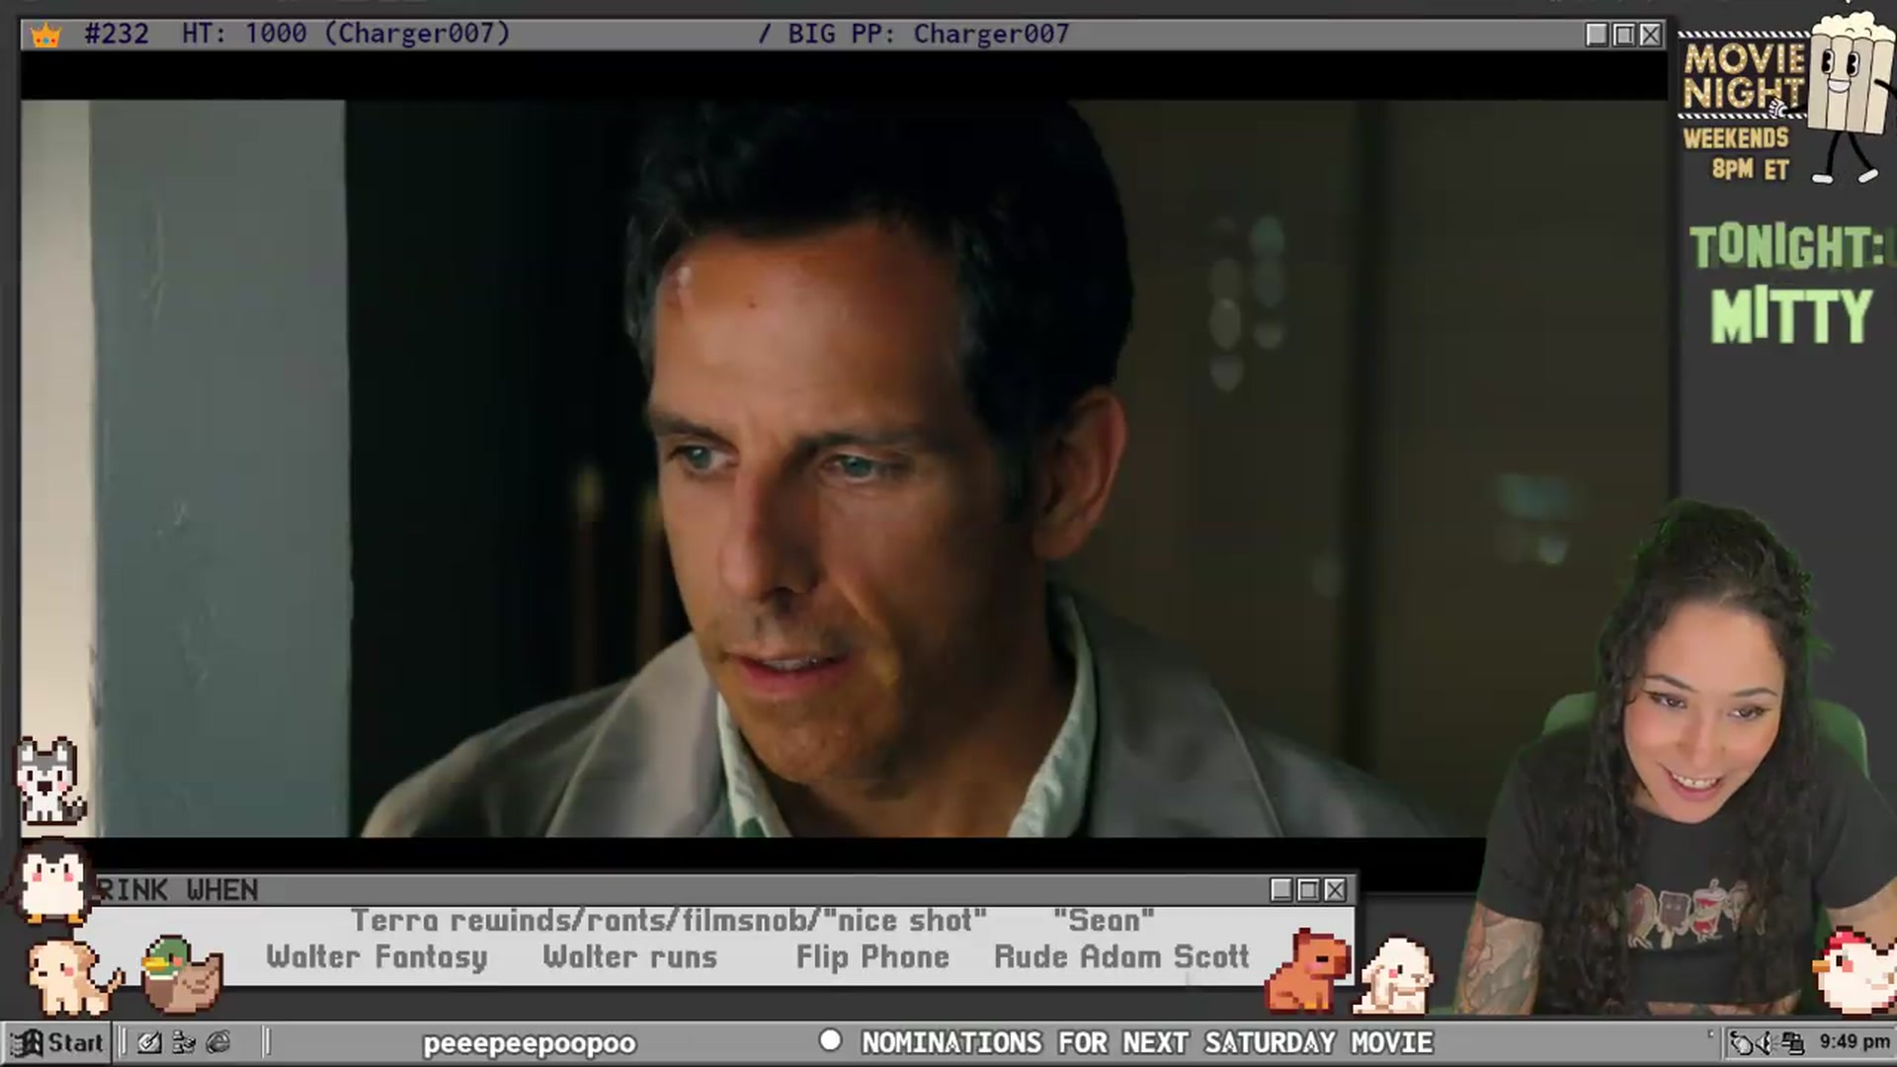Minimize the movie player window

(x=1597, y=35)
